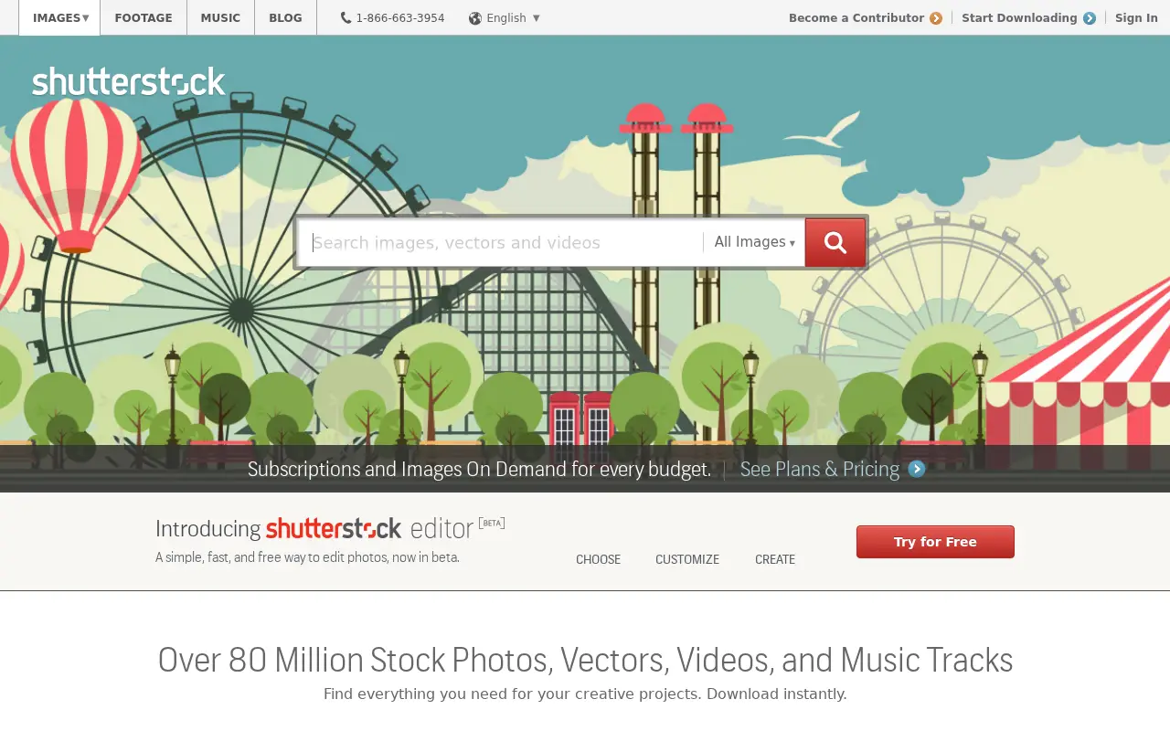Click orange arrow beside Become a Contributor
Image resolution: width=1170 pixels, height=731 pixels.
pos(936,18)
